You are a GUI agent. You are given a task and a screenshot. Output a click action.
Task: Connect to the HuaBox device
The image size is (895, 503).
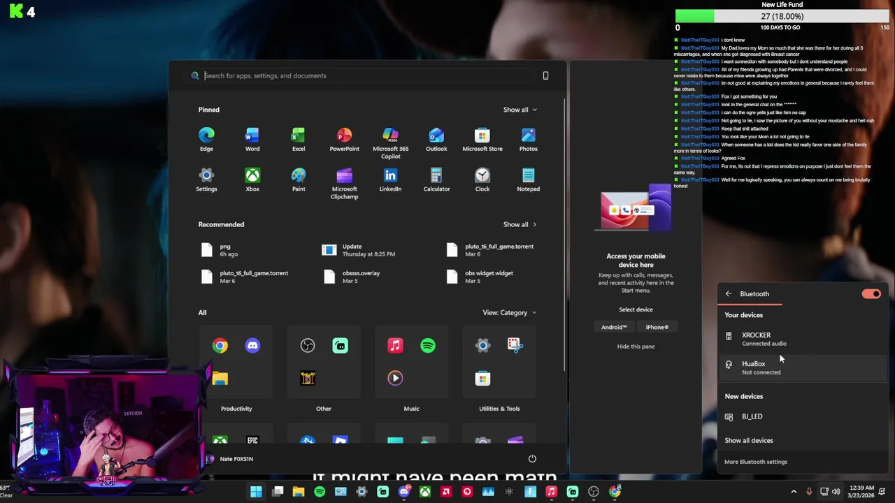(x=803, y=367)
